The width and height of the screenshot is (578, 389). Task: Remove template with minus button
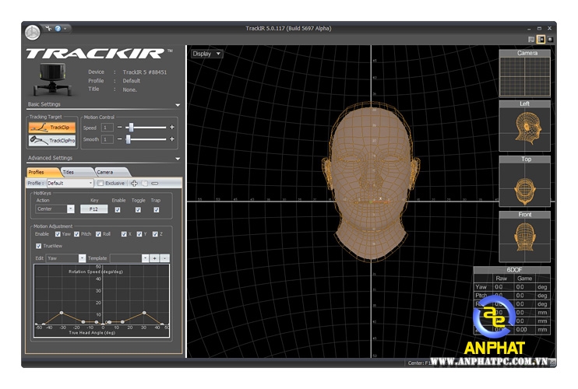click(165, 258)
